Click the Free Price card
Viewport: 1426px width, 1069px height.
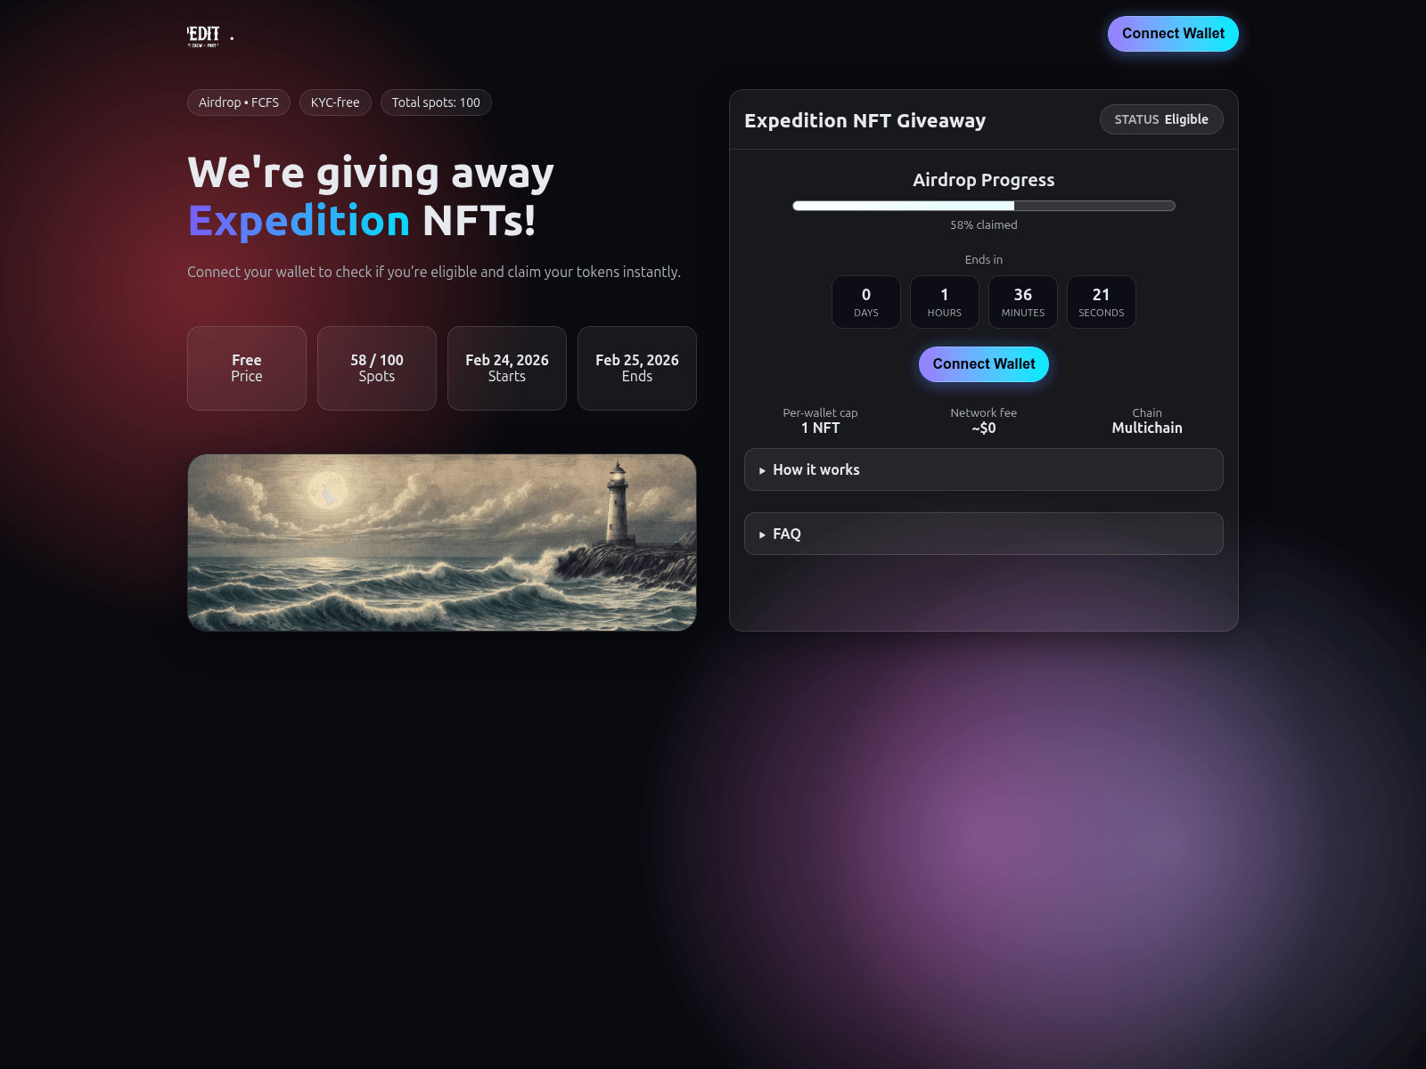[247, 368]
